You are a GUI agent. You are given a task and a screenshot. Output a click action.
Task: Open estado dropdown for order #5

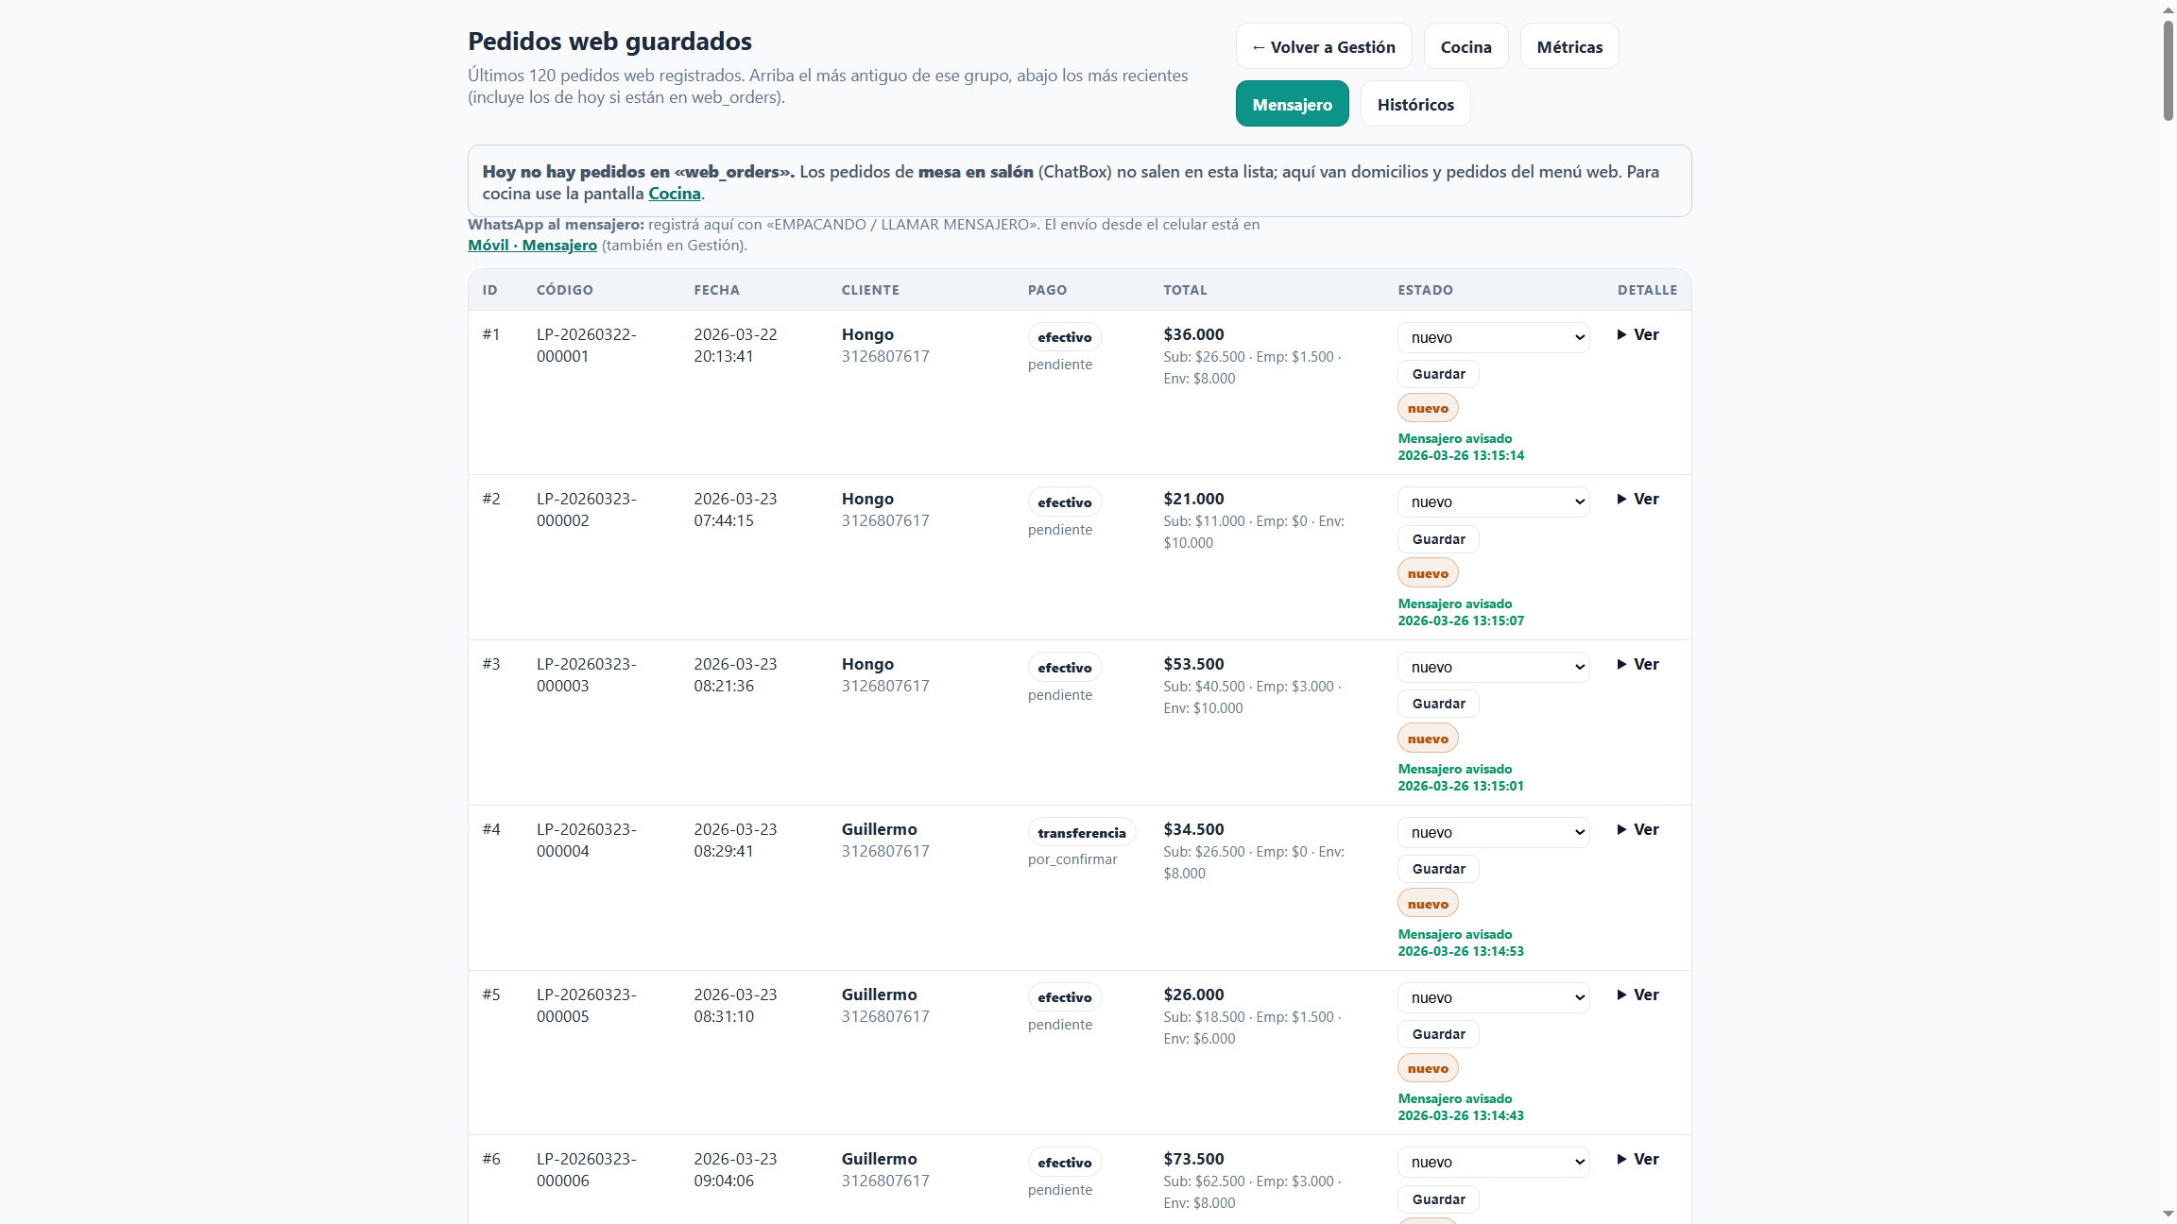(x=1493, y=997)
